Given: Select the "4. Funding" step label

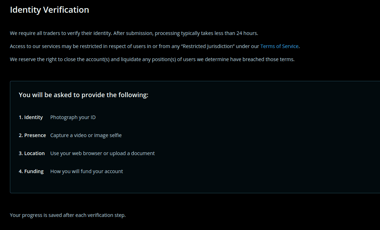Looking at the screenshot, I should 31,171.
